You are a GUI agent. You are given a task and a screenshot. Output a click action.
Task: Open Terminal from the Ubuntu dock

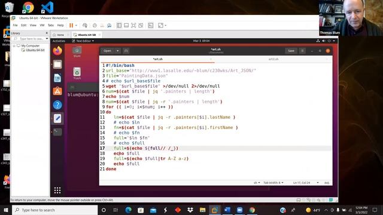57,132
